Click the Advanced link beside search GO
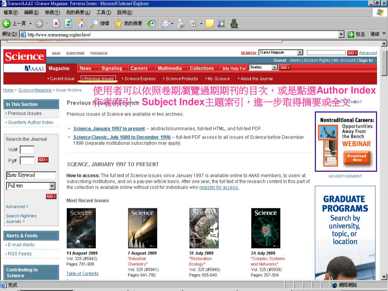Image resolution: width=388 pixels, height=291 pixels. pos(368,53)
